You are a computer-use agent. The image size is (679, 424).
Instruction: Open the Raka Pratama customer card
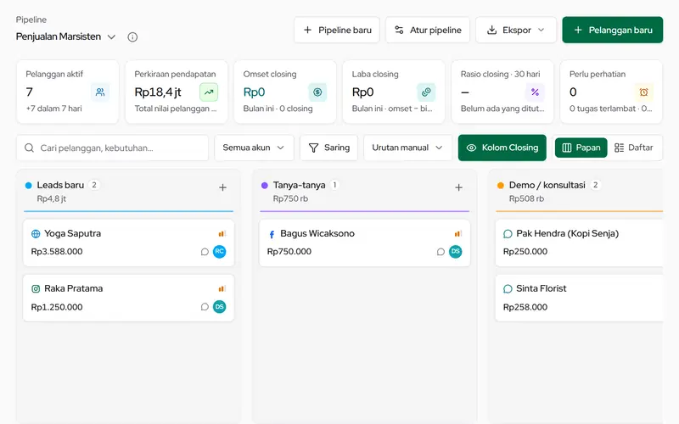click(x=129, y=298)
